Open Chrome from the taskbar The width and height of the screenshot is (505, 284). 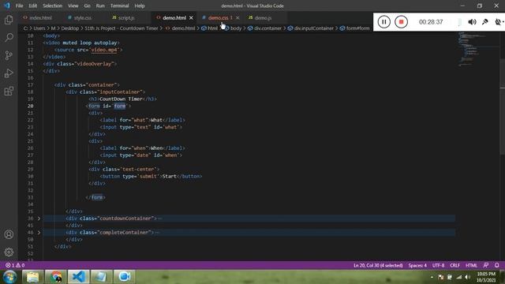[55, 277]
